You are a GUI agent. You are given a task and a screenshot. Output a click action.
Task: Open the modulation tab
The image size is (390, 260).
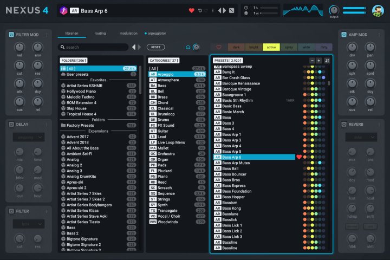(x=128, y=34)
